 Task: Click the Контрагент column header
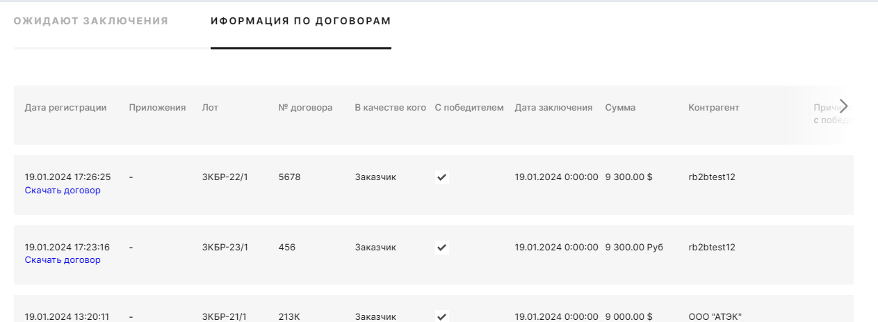point(713,108)
